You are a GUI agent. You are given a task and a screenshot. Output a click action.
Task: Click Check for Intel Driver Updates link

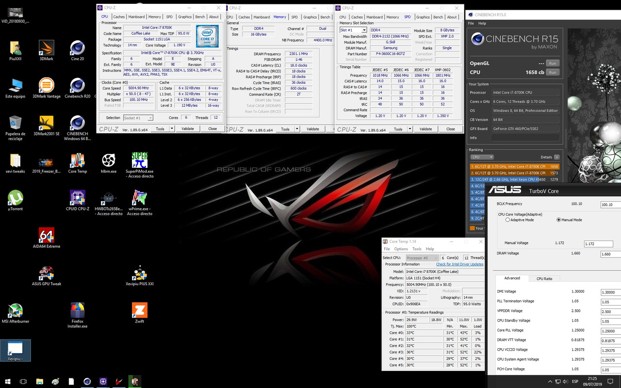point(460,264)
